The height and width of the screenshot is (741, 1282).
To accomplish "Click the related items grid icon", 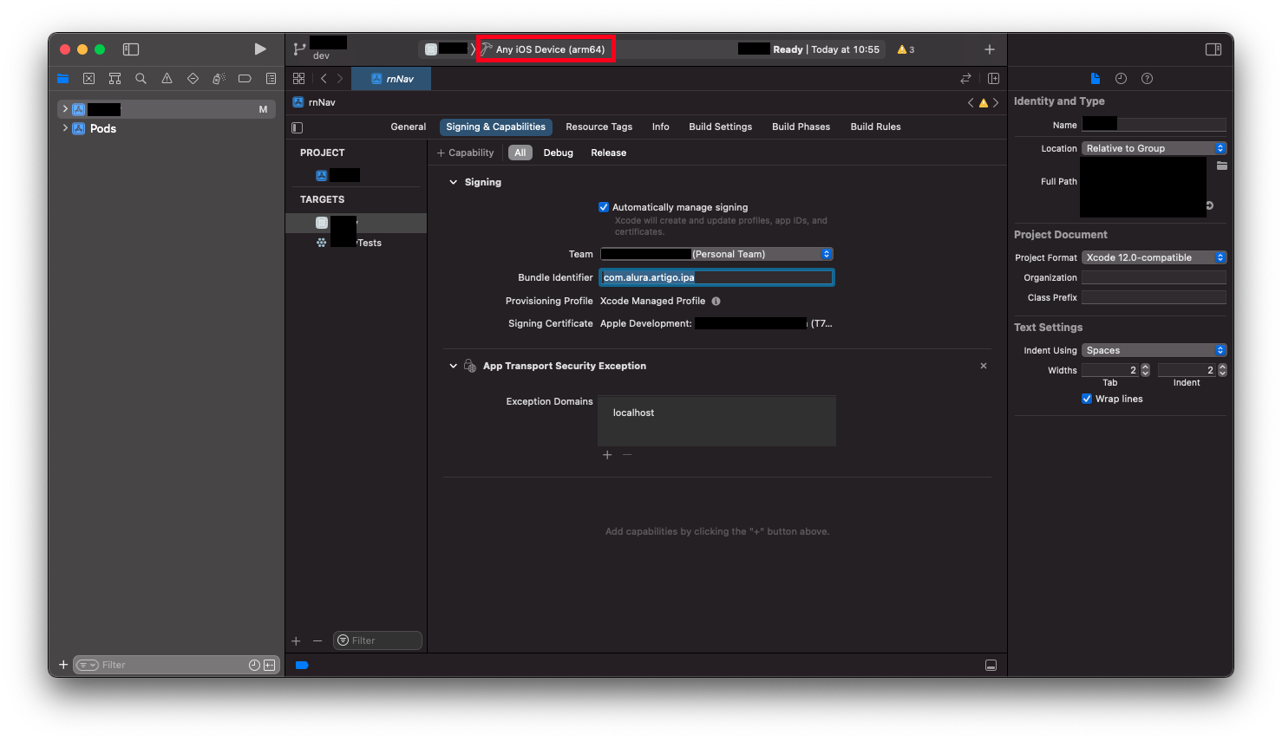I will [x=298, y=79].
